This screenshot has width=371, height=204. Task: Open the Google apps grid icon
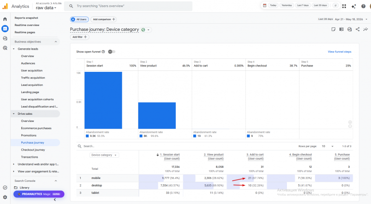coord(344,6)
